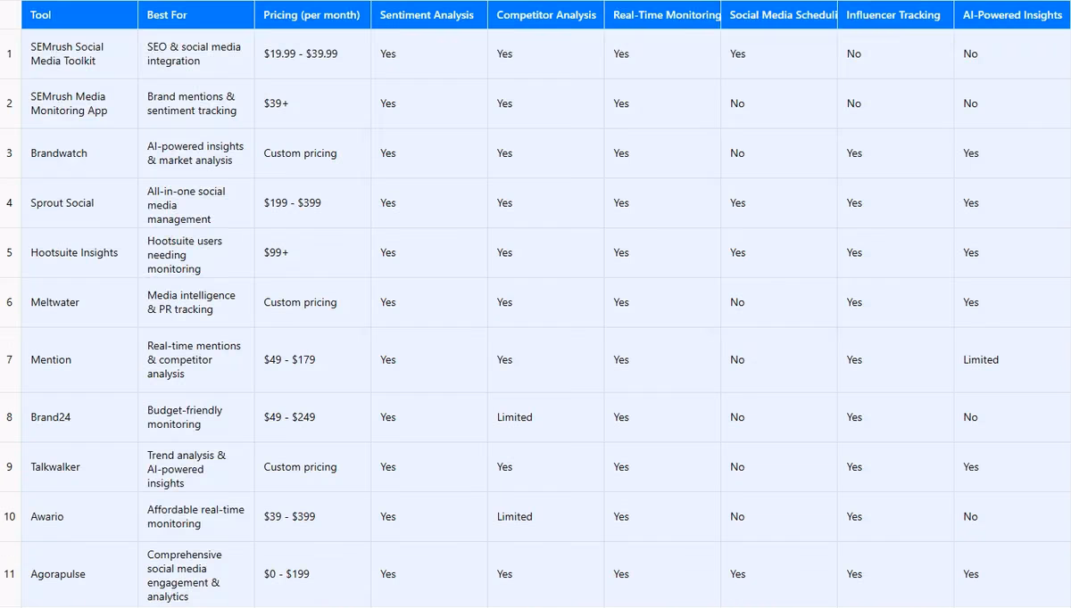Select row number 4
The height and width of the screenshot is (608, 1071).
[10, 203]
